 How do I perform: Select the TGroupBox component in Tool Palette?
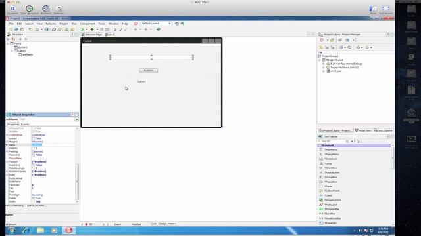(x=330, y=177)
